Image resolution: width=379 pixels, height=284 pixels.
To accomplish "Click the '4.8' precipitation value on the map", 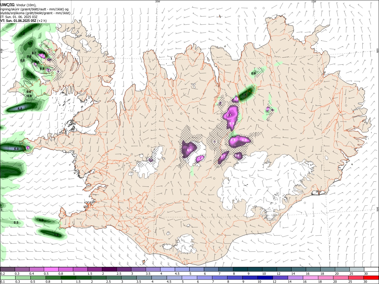I will 20,109.
